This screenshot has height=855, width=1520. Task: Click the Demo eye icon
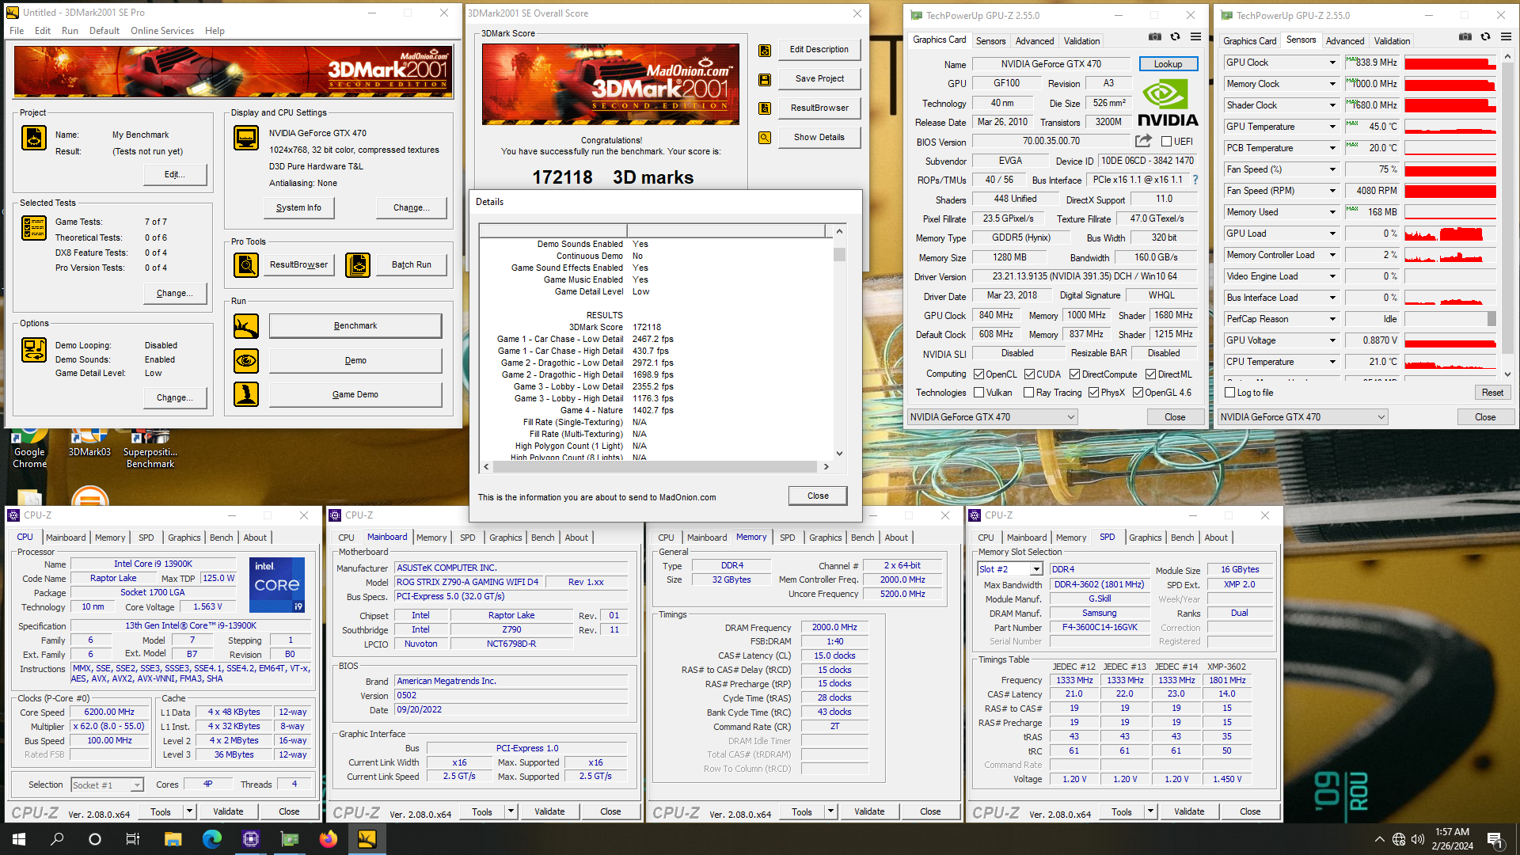pos(246,361)
